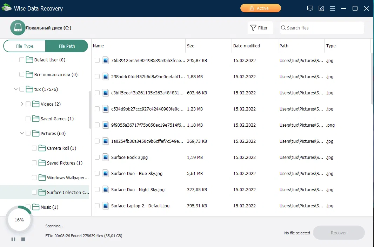
Task: Click the Default User folder icon
Action: 29,60
